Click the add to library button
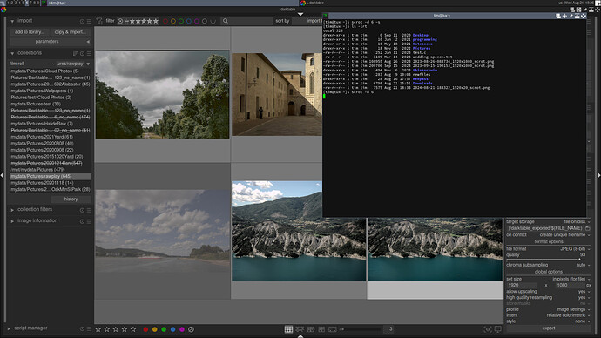 [30, 32]
